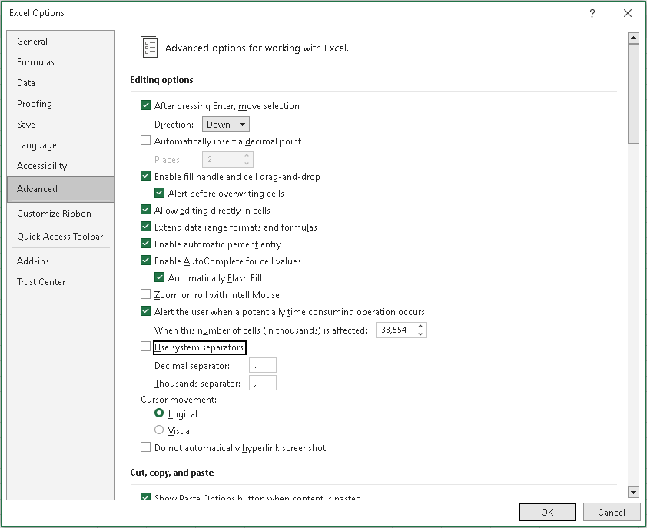Switch to Customize Ribbon category
Image resolution: width=647 pixels, height=528 pixels.
pos(54,214)
